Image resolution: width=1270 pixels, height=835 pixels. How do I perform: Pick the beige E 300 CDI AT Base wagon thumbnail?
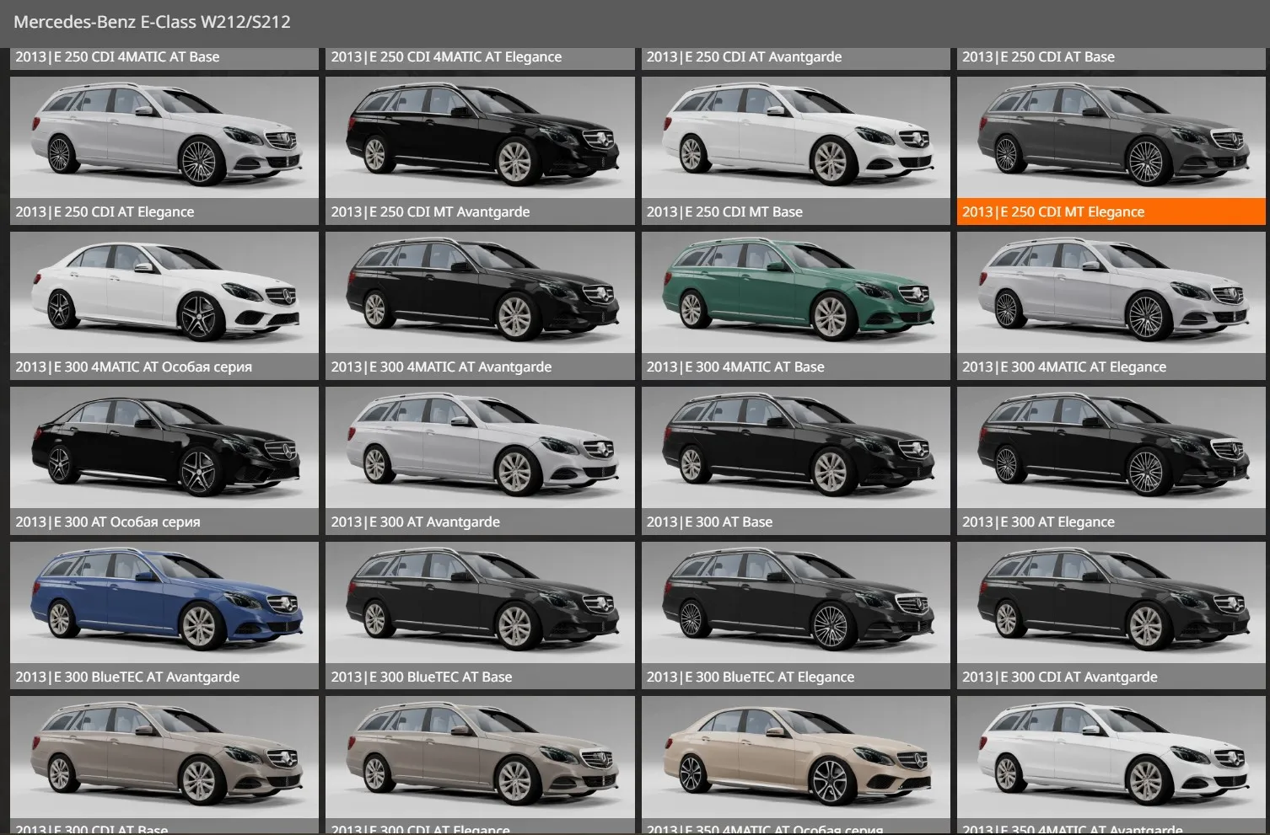[x=164, y=757]
